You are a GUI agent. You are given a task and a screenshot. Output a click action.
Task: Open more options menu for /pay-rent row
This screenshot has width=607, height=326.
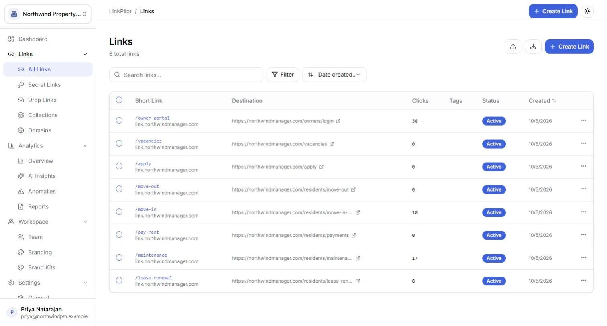pyautogui.click(x=584, y=235)
